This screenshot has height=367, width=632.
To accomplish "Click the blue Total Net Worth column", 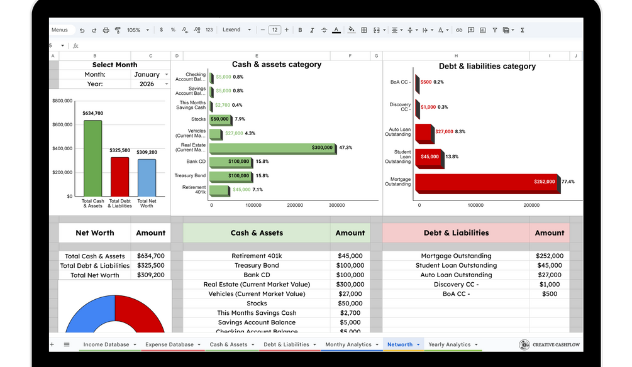I will 147,178.
